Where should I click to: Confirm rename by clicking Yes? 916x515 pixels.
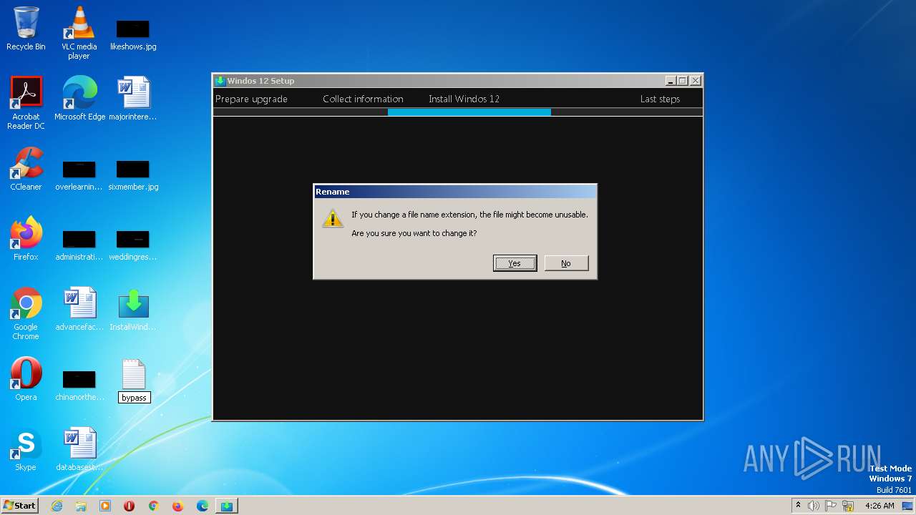[x=515, y=263]
